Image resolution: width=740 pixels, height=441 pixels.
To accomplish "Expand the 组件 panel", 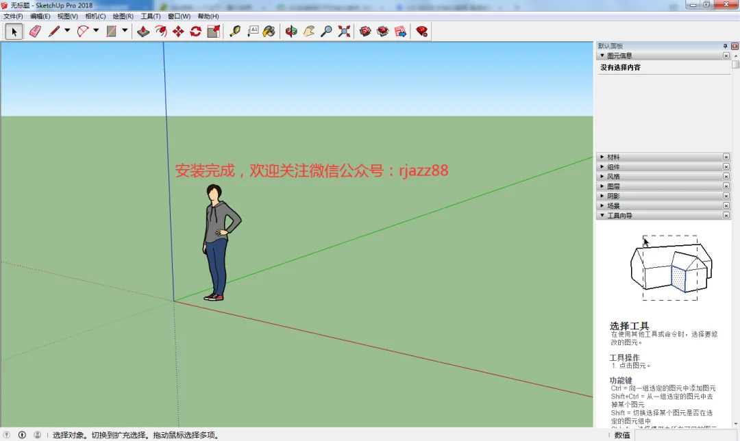I will tap(663, 166).
